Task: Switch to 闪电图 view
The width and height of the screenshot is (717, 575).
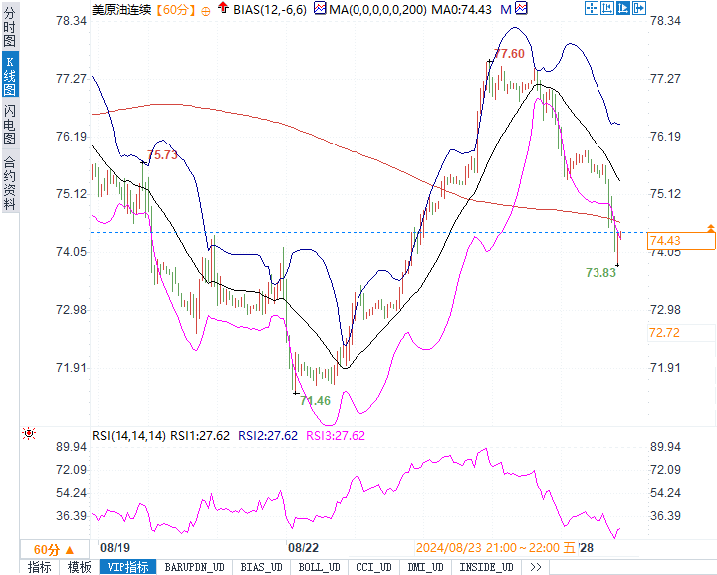Action: [10, 124]
